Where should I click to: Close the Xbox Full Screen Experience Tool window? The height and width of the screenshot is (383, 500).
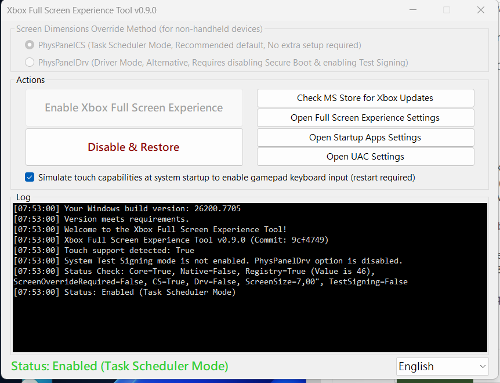pos(481,10)
